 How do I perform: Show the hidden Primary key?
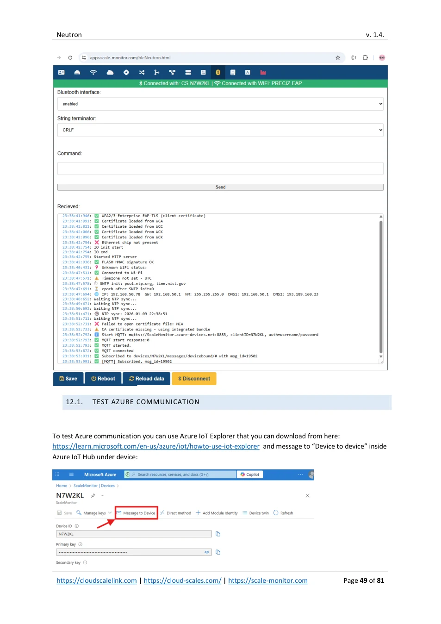[x=207, y=552]
